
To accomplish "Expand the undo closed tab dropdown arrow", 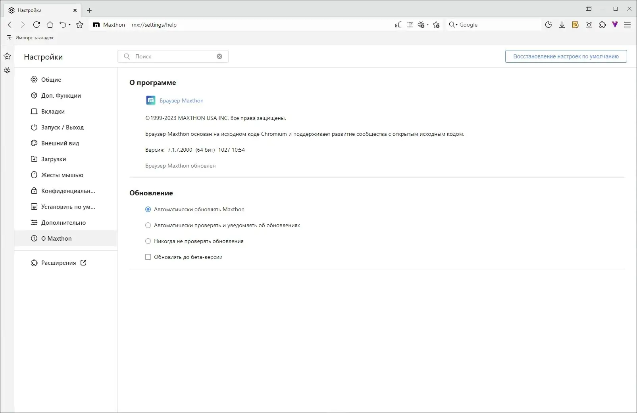I will (x=70, y=25).
